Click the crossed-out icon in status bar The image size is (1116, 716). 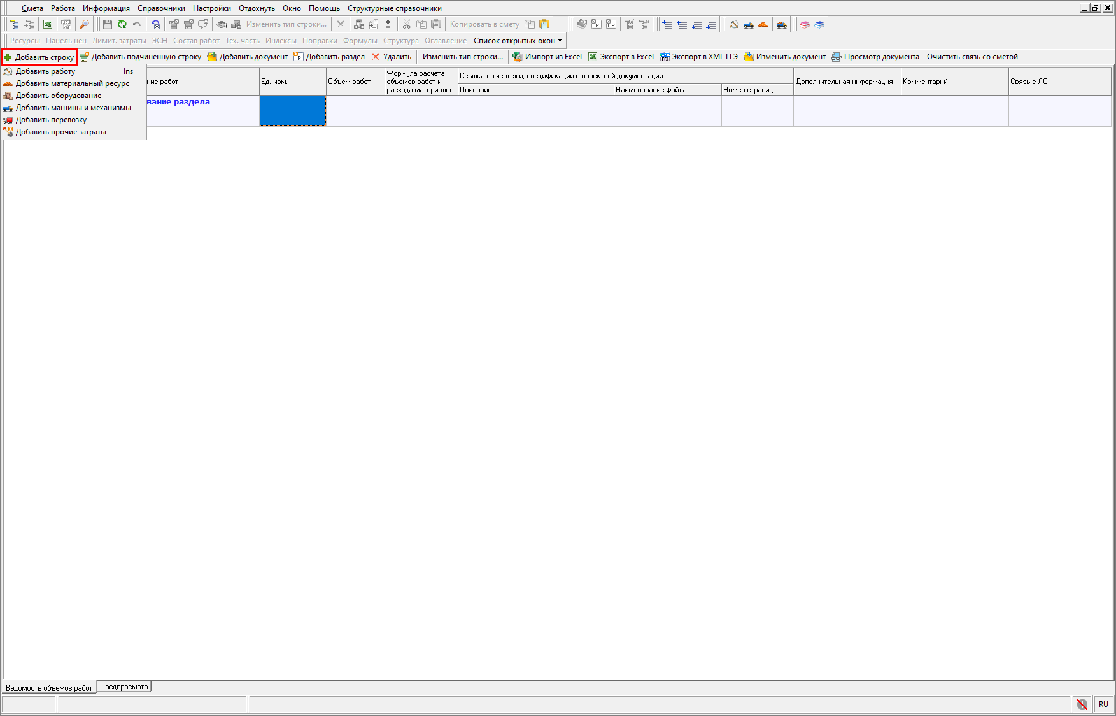[x=1082, y=704]
